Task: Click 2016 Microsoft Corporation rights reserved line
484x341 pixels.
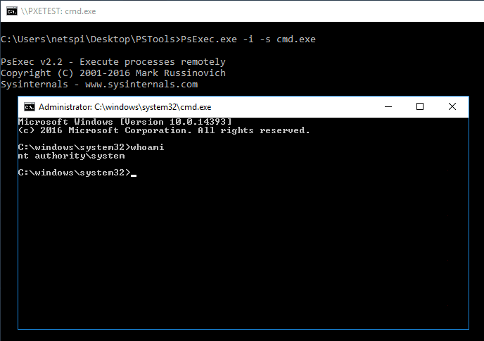Action: tap(164, 130)
